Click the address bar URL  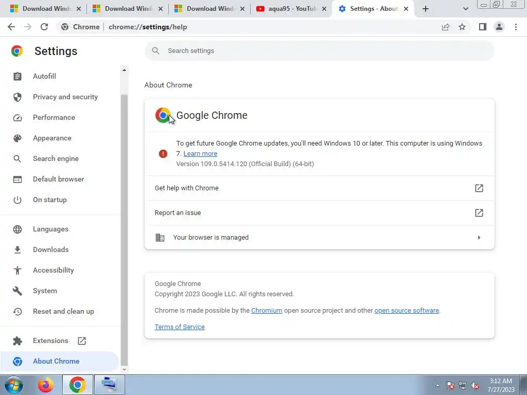[148, 27]
